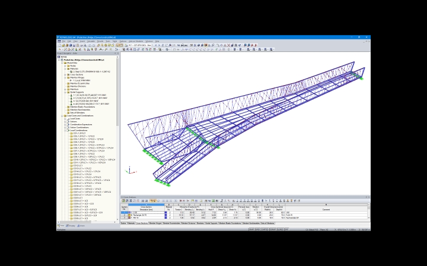Viewport: 427px width, 266px height.
Task: Switch table to the Member Hinges tab
Action: coord(155,223)
